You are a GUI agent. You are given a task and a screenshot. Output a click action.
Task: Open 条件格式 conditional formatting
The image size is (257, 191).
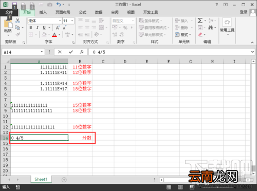pyautogui.click(x=150, y=21)
